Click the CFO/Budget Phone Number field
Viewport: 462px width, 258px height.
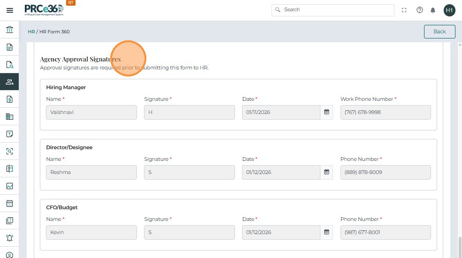click(386, 232)
